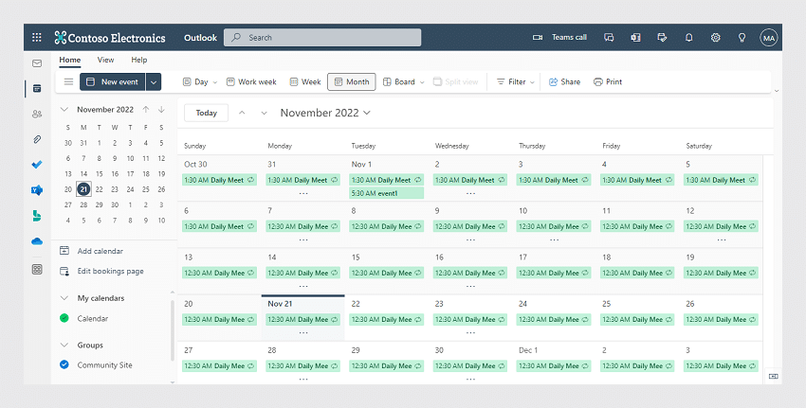Go to next month with down chevron
The width and height of the screenshot is (806, 408).
pos(264,113)
